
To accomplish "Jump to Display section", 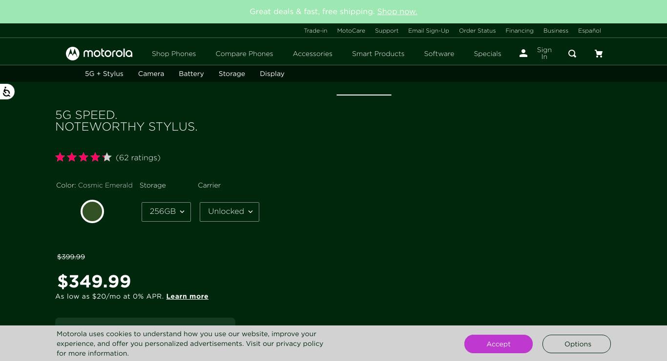I will point(272,74).
